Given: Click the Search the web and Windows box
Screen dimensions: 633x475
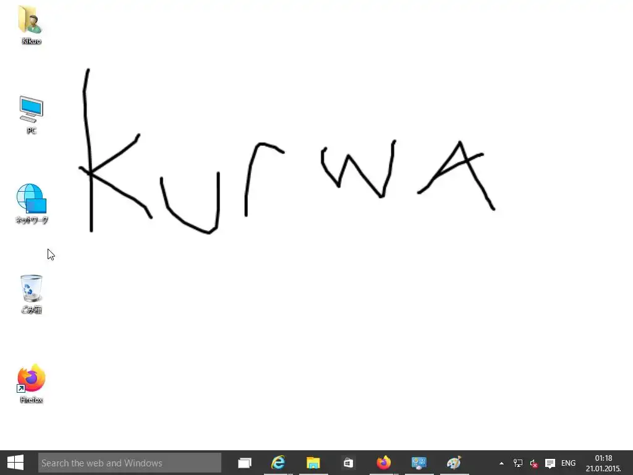Looking at the screenshot, I should pos(130,463).
